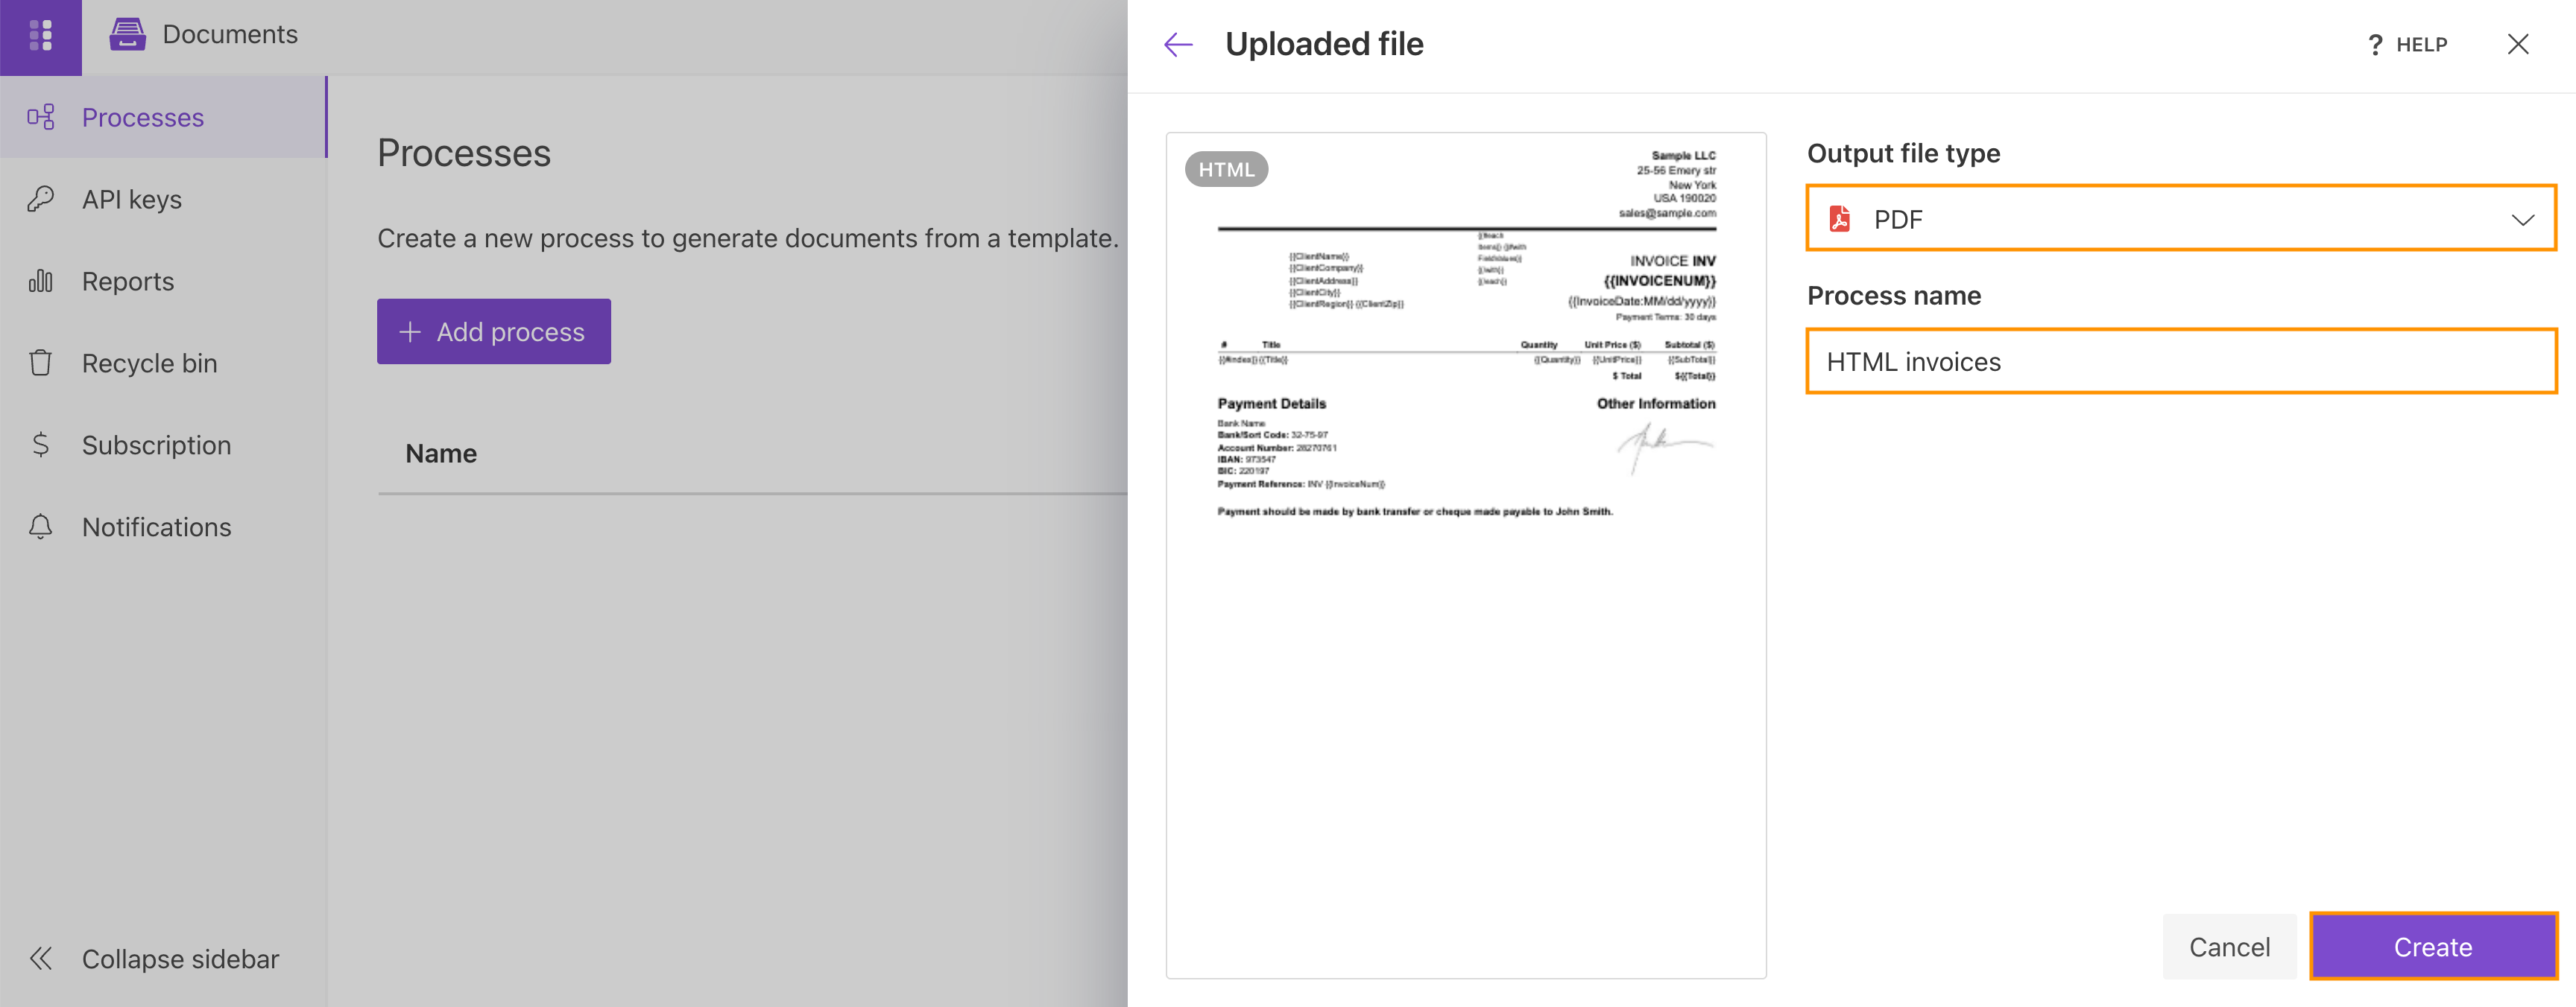Click the Name column header
This screenshot has width=2576, height=1007.
pyautogui.click(x=441, y=454)
